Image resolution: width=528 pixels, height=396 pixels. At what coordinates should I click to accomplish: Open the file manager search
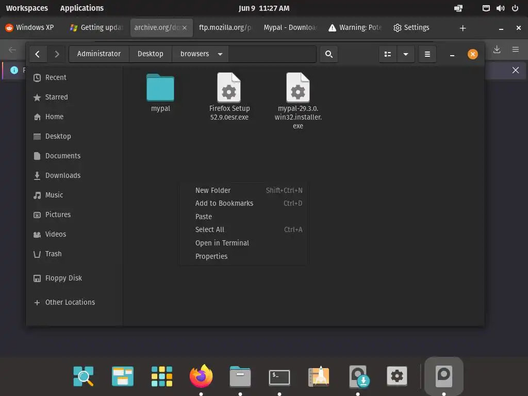(328, 54)
